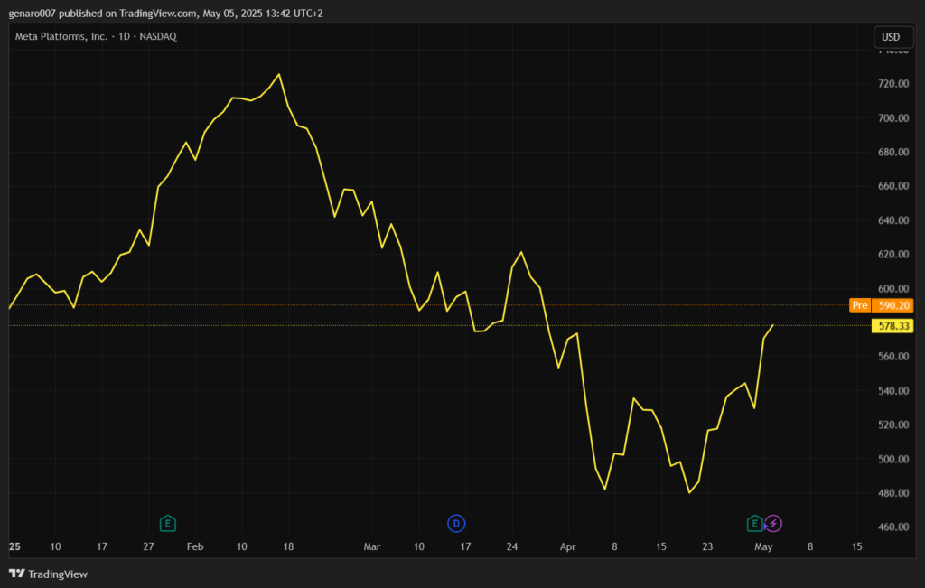The image size is (925, 588).
Task: Click the 600.00 price axis label
Action: (x=892, y=289)
